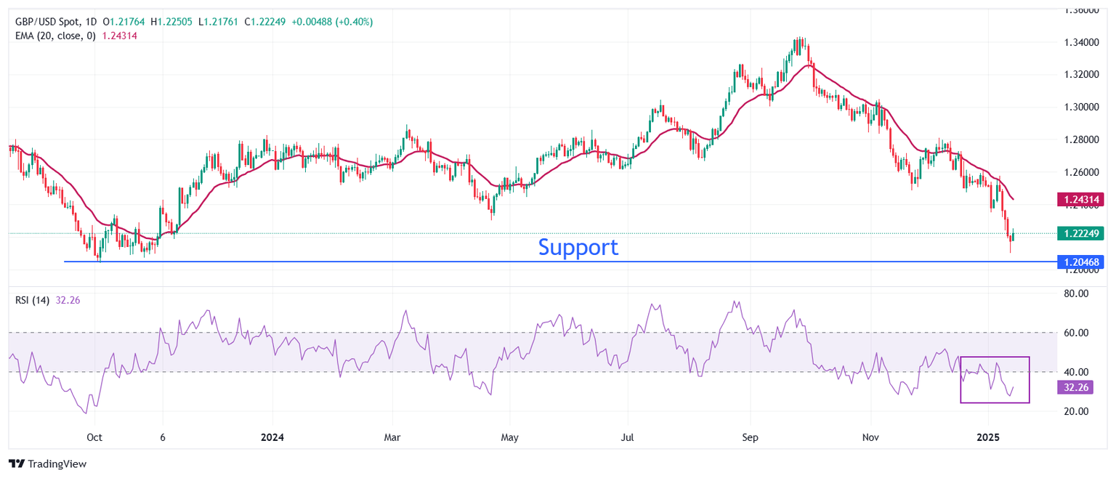This screenshot has height=478, width=1116.
Task: Click 'Oct' on the time axis
Action: (x=94, y=437)
